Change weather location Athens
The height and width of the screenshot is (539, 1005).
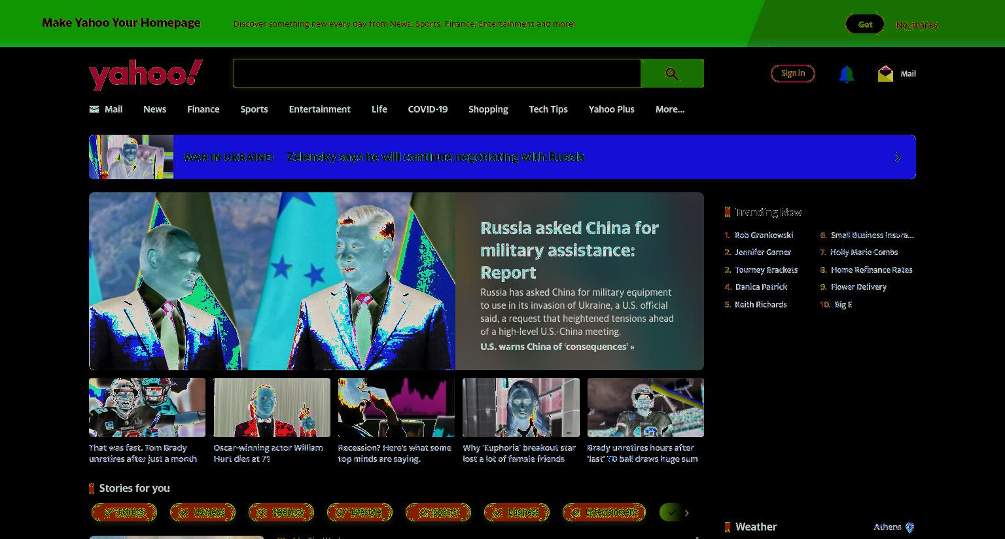click(x=887, y=527)
